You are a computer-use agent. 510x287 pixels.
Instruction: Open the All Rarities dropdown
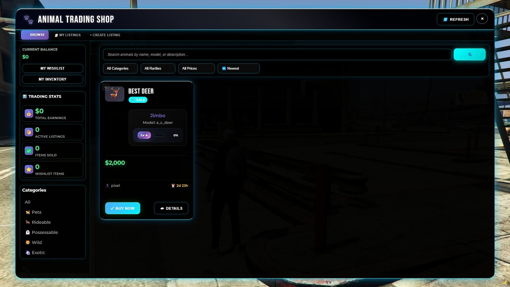click(158, 68)
